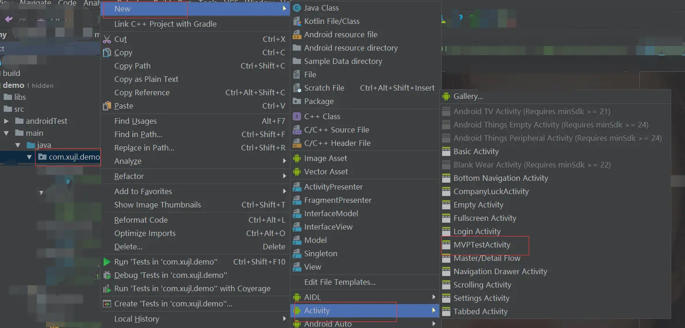The image size is (685, 328).
Task: Click the green Run Tests arrow icon
Action: pos(107,262)
